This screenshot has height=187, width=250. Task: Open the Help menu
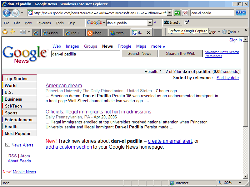click(72, 23)
